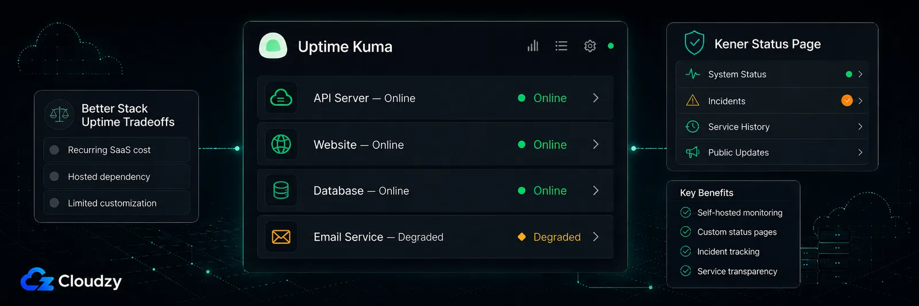Screen dimensions: 919x306
Task: Toggle the Incident tracking check circle
Action: [x=685, y=251]
